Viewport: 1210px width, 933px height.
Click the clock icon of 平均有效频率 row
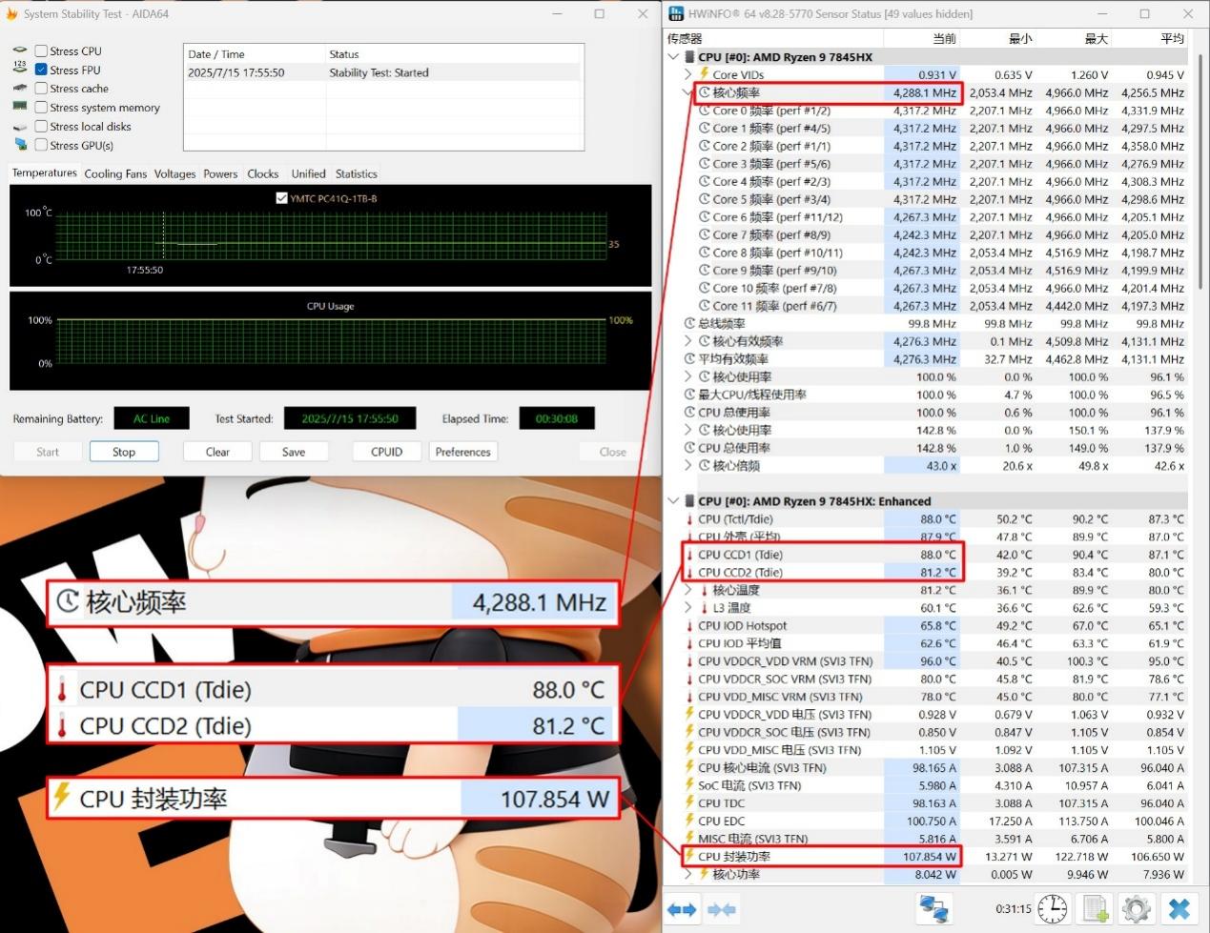coord(689,359)
